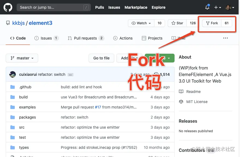Open the src row optimize use emitter commit

click(x=90, y=127)
